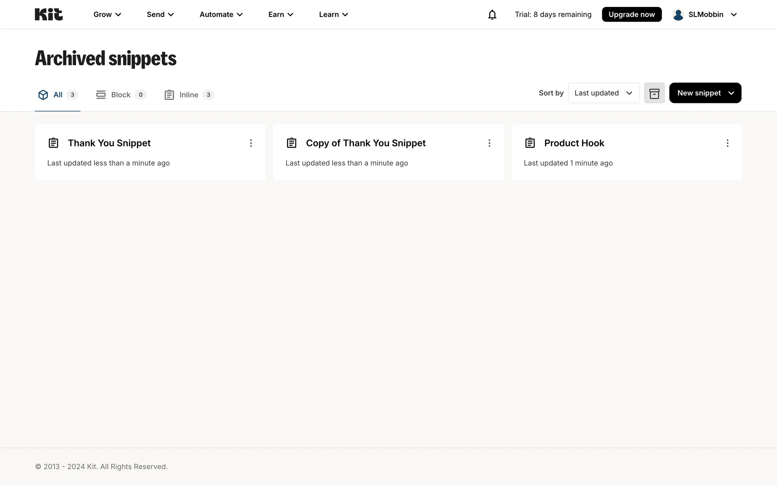Toggle the archived snippets view icon
Image resolution: width=777 pixels, height=485 pixels.
(654, 93)
